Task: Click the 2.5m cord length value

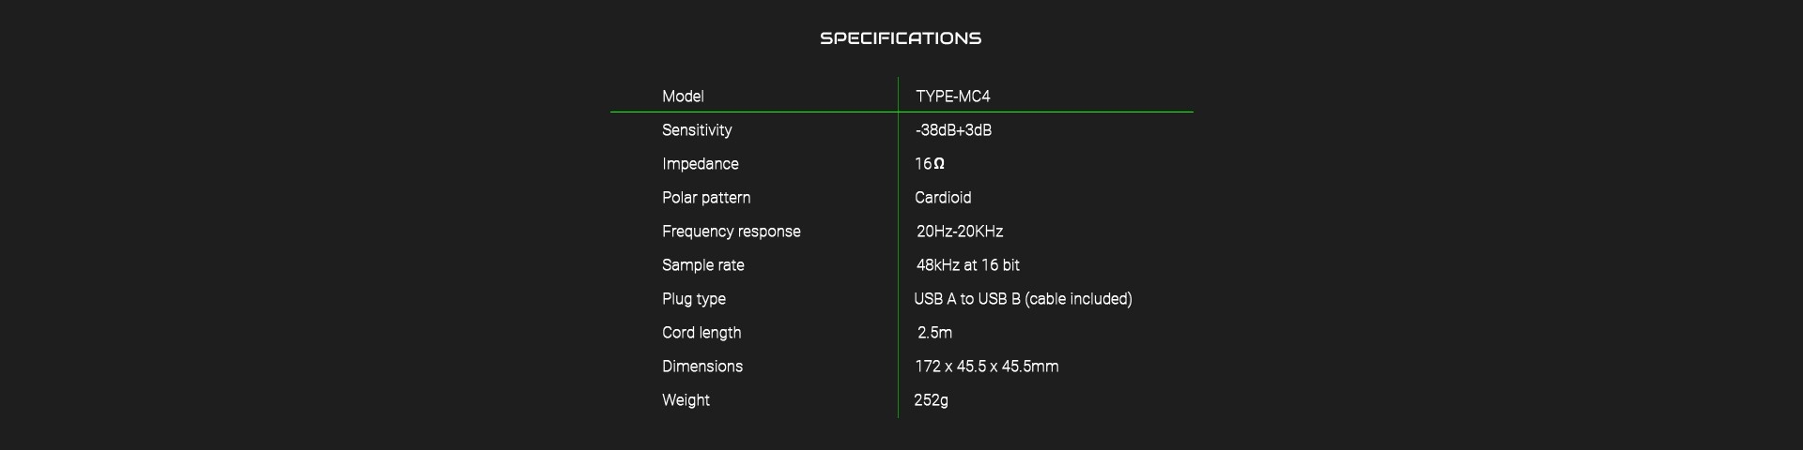Action: 935,333
